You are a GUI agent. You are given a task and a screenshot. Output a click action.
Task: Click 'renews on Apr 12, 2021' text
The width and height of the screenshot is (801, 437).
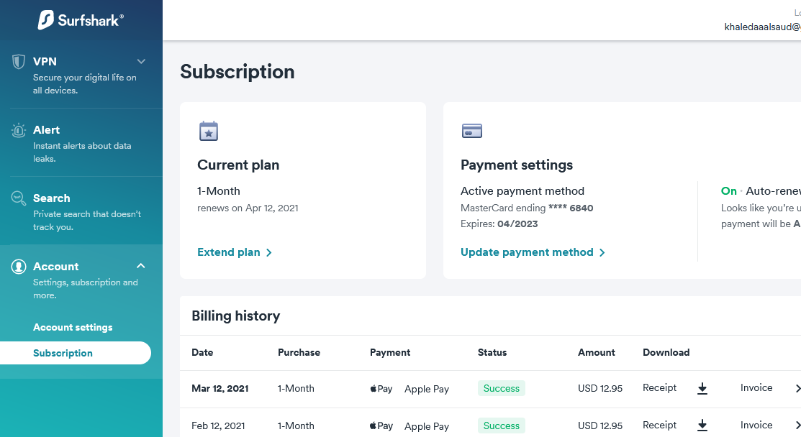coord(248,208)
